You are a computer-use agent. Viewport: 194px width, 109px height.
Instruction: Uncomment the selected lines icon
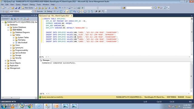[92, 11]
